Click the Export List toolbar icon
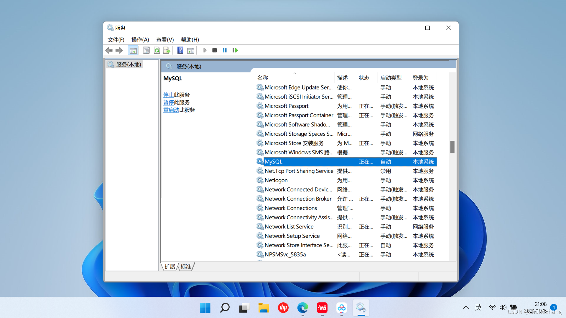The width and height of the screenshot is (566, 318). (167, 50)
